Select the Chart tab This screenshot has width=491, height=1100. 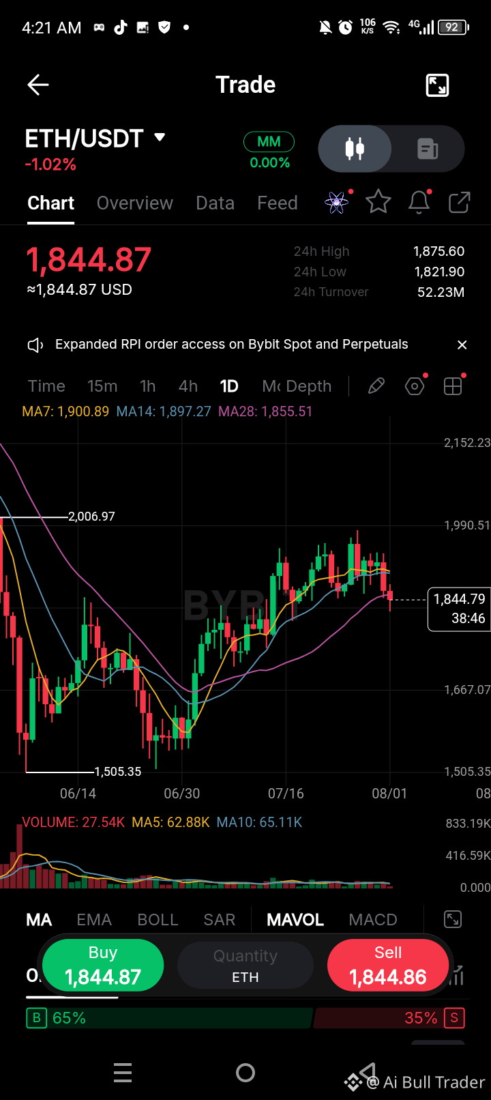(x=51, y=203)
